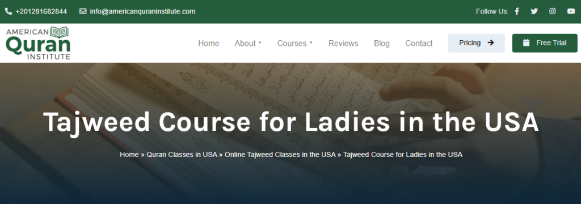Viewport: 581px width, 204px height.
Task: Expand the Courses dropdown arrow
Action: [311, 42]
